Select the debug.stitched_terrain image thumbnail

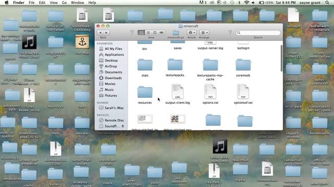click(177, 118)
